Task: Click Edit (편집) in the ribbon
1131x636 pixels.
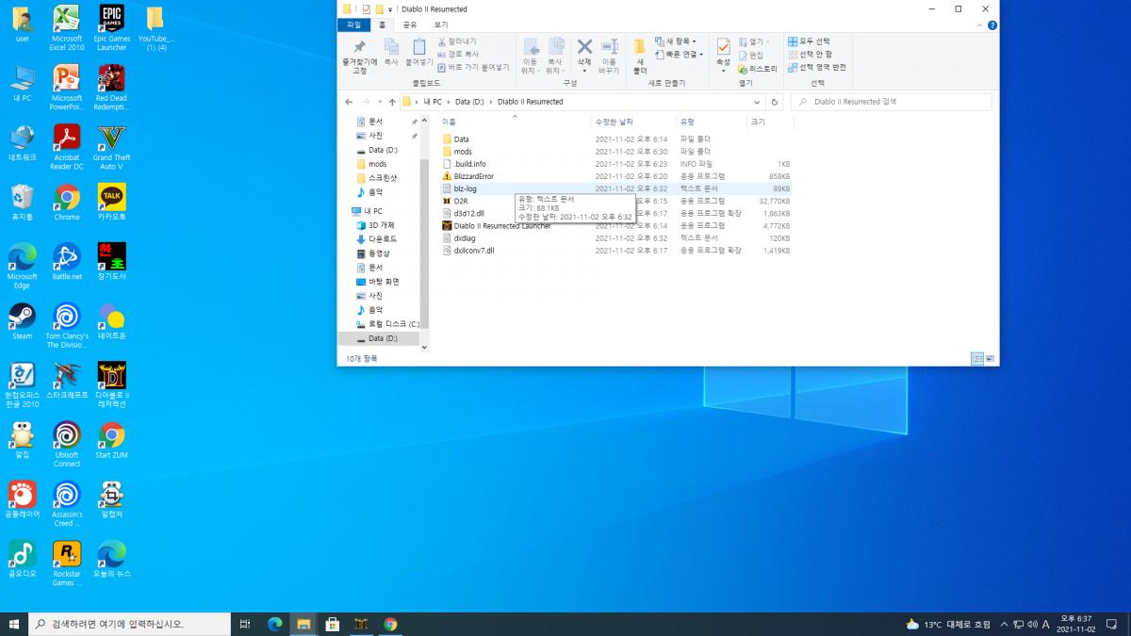Action: [751, 55]
